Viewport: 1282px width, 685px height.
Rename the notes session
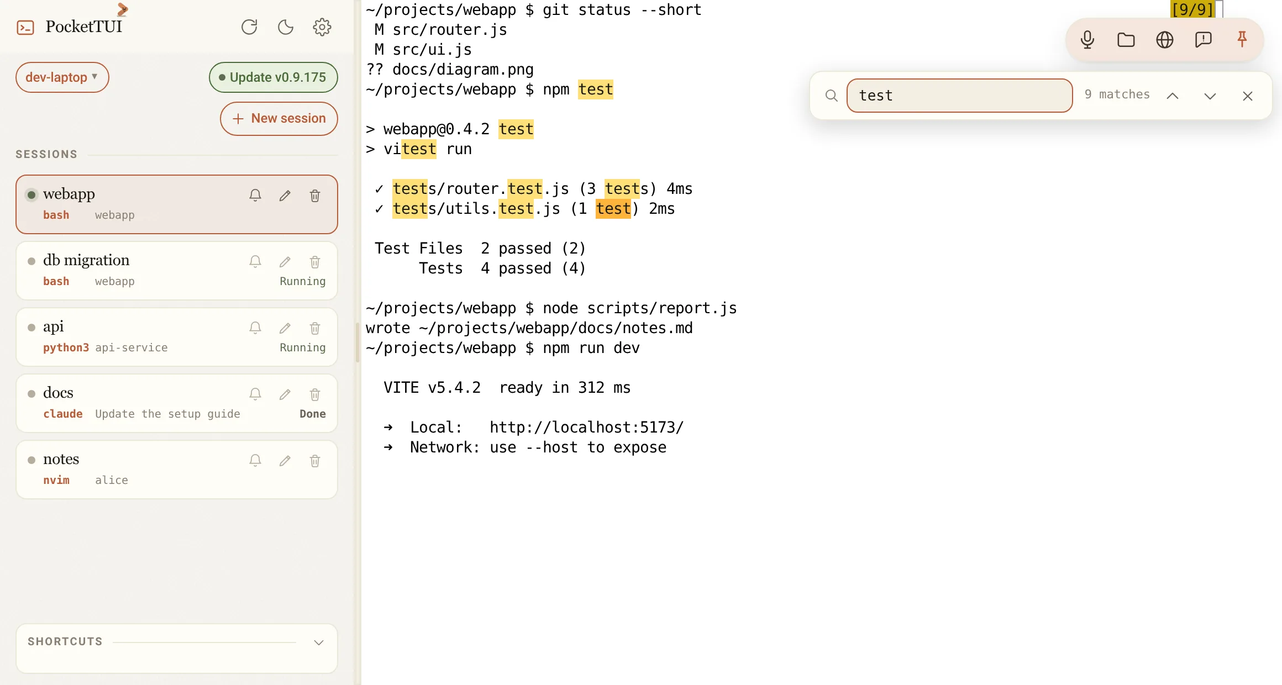tap(285, 460)
